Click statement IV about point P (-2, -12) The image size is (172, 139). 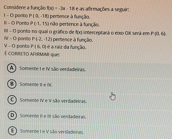(x=48, y=39)
